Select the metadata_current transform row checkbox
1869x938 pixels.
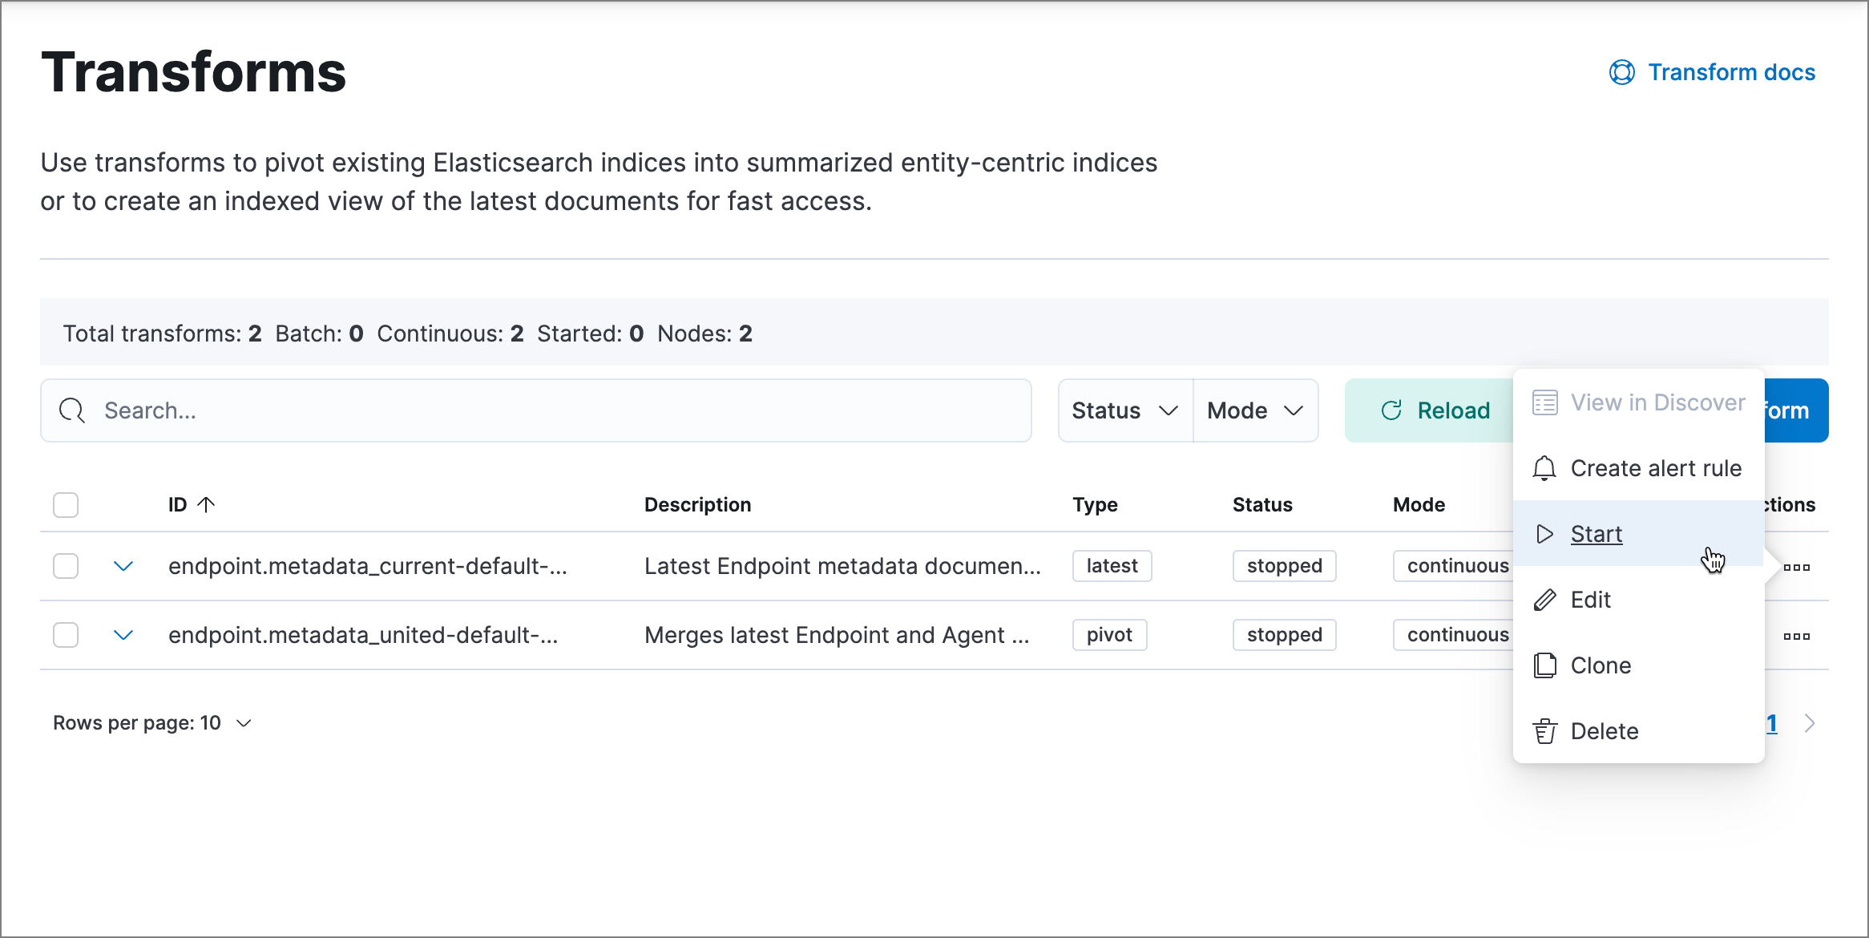65,566
